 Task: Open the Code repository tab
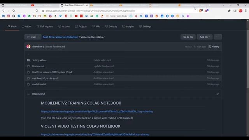coord(12,26)
